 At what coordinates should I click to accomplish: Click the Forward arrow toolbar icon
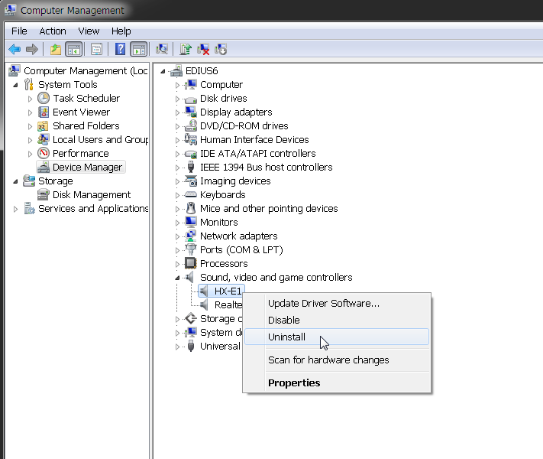click(32, 49)
